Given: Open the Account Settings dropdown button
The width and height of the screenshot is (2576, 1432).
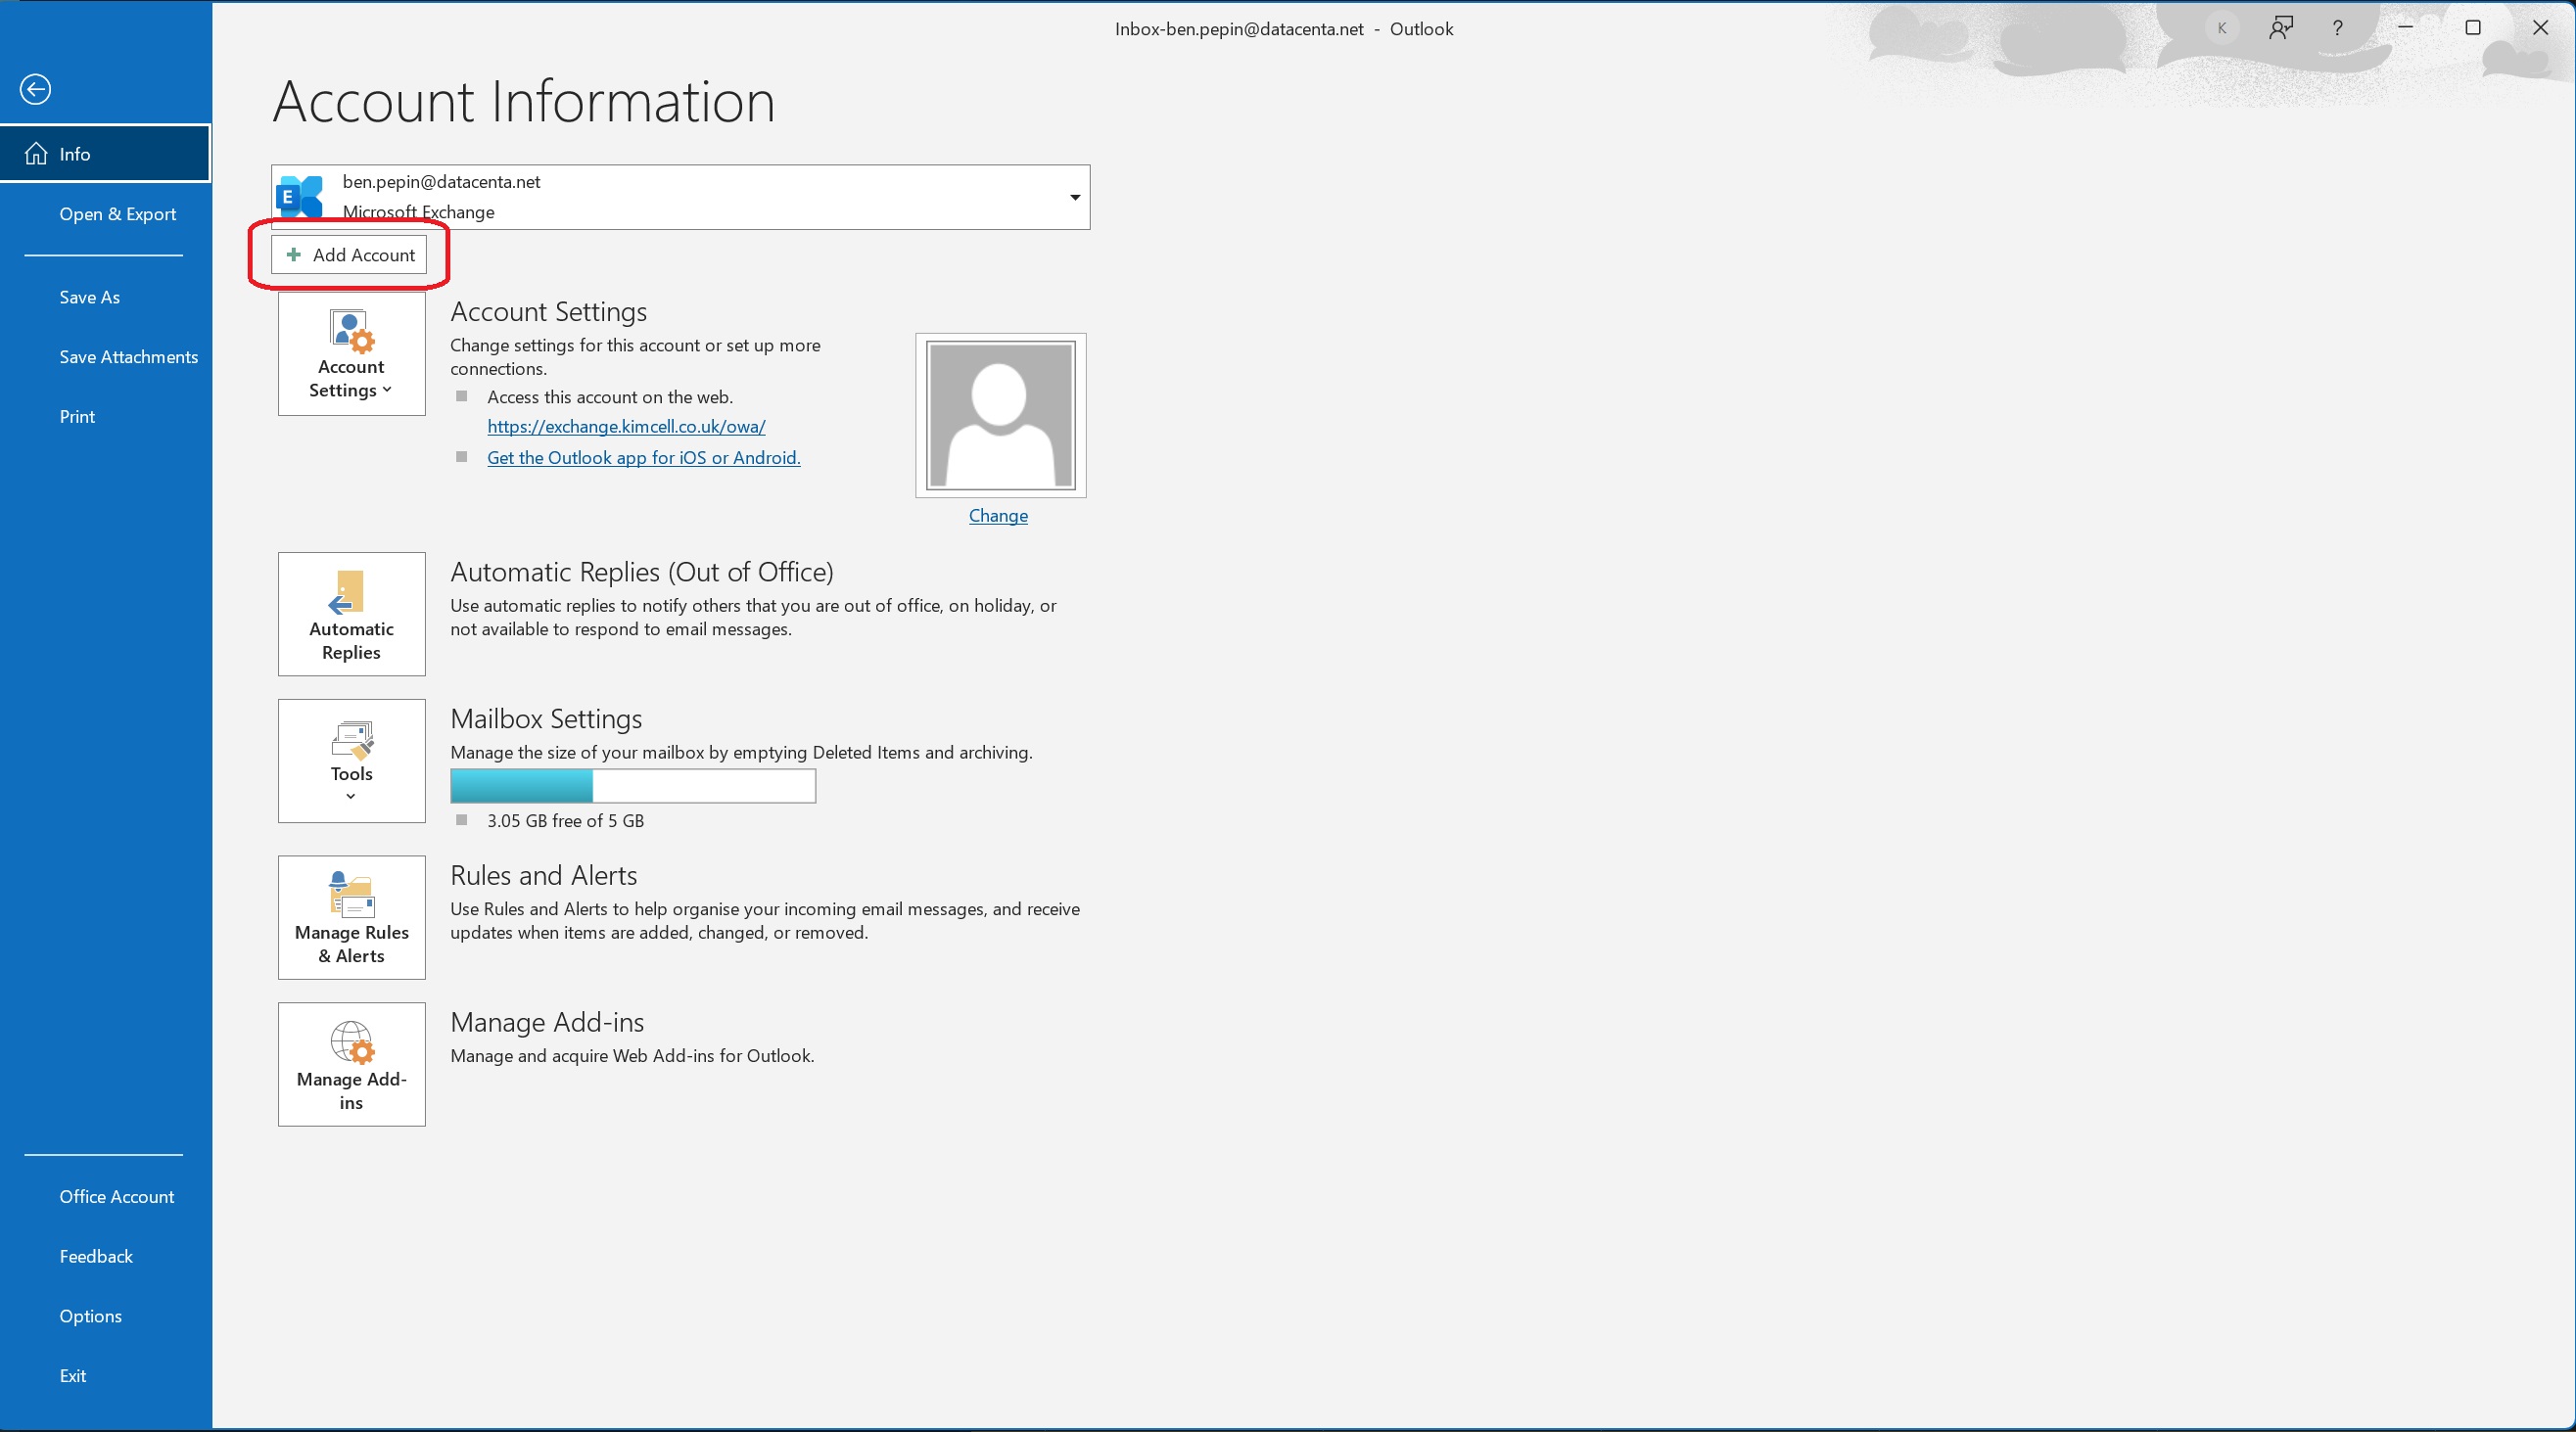Looking at the screenshot, I should (352, 354).
